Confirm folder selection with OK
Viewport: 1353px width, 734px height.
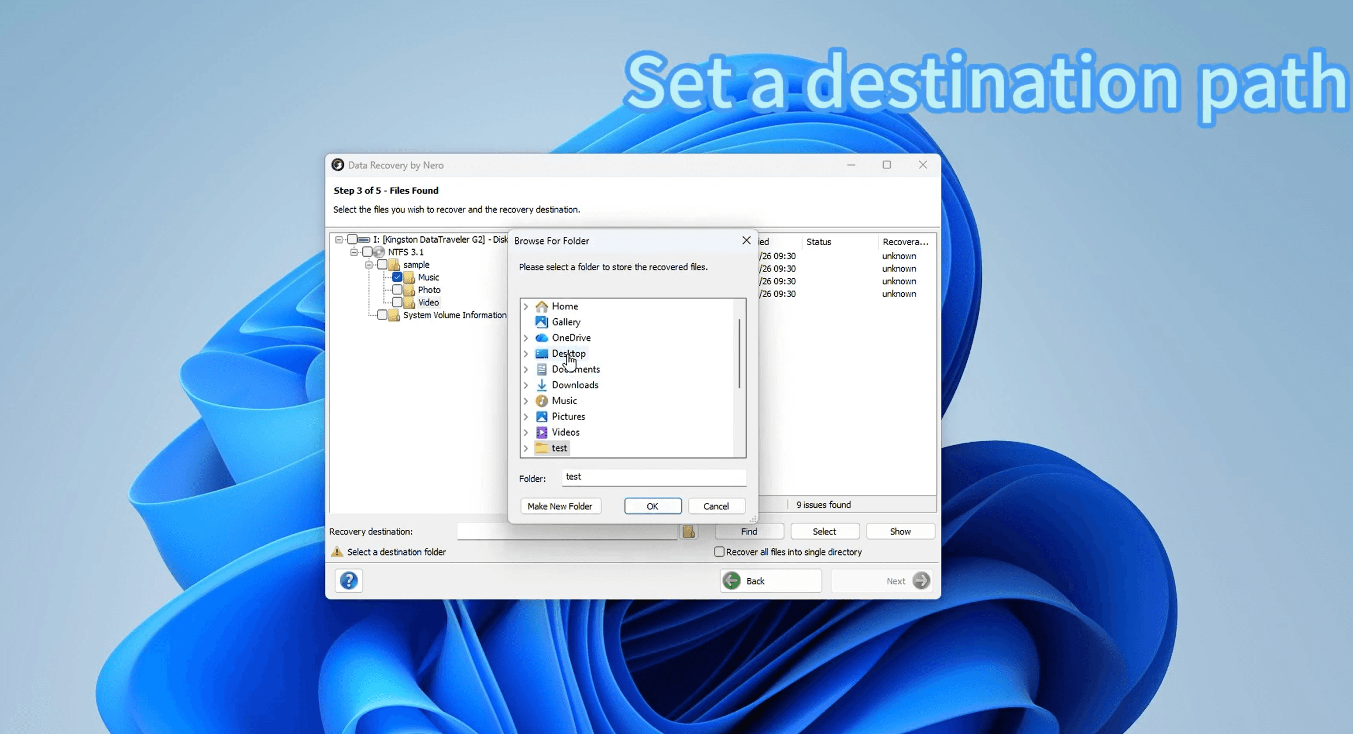pos(653,506)
